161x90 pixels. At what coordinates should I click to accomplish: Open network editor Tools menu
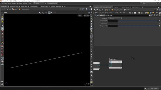pyautogui.click(x=111, y=13)
